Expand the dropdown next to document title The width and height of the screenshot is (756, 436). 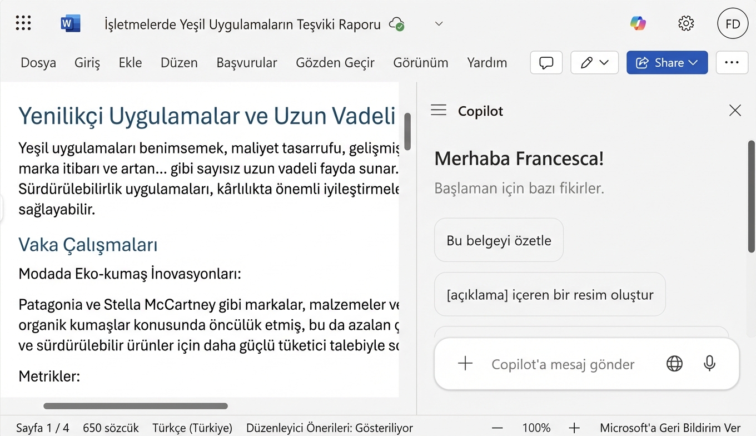tap(439, 23)
